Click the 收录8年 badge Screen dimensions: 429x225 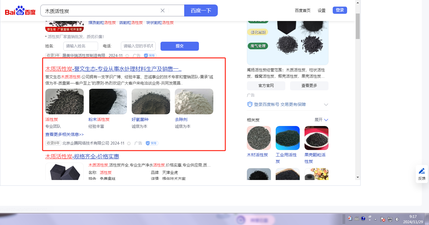[x=53, y=143]
